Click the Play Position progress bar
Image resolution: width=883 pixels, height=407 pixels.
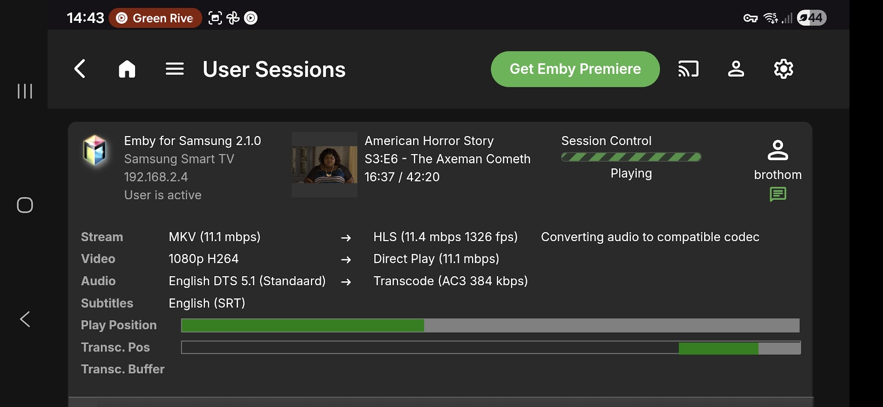click(490, 325)
